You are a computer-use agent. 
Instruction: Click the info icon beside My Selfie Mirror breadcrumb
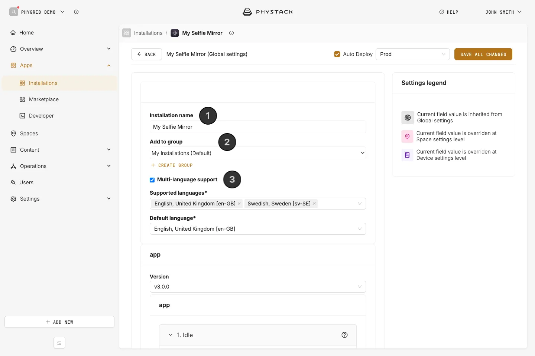pyautogui.click(x=231, y=33)
